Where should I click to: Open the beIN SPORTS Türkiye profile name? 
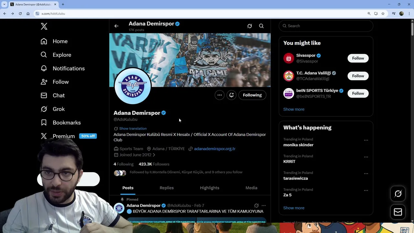(317, 91)
